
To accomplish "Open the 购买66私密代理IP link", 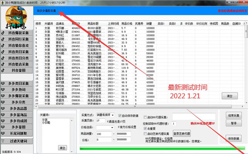I will (203, 123).
